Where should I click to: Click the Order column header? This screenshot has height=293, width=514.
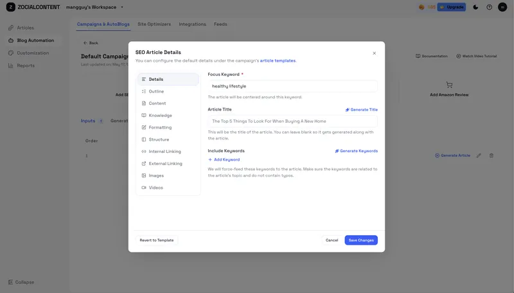[x=91, y=141]
